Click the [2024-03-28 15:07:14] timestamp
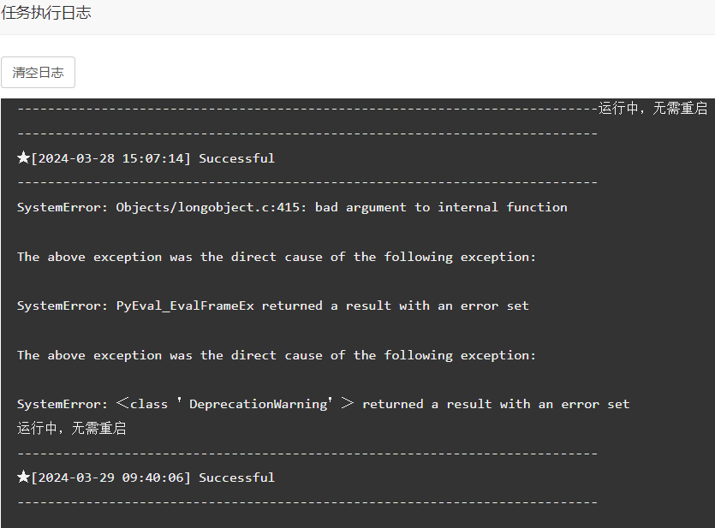The width and height of the screenshot is (715, 528). pos(110,158)
